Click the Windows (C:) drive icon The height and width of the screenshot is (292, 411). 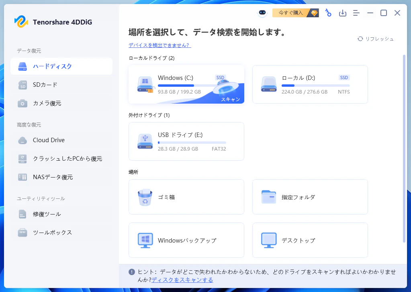(145, 84)
